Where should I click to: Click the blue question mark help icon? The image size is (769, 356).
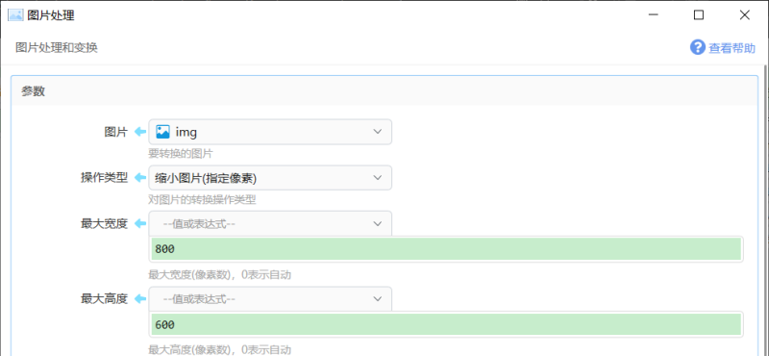point(698,48)
